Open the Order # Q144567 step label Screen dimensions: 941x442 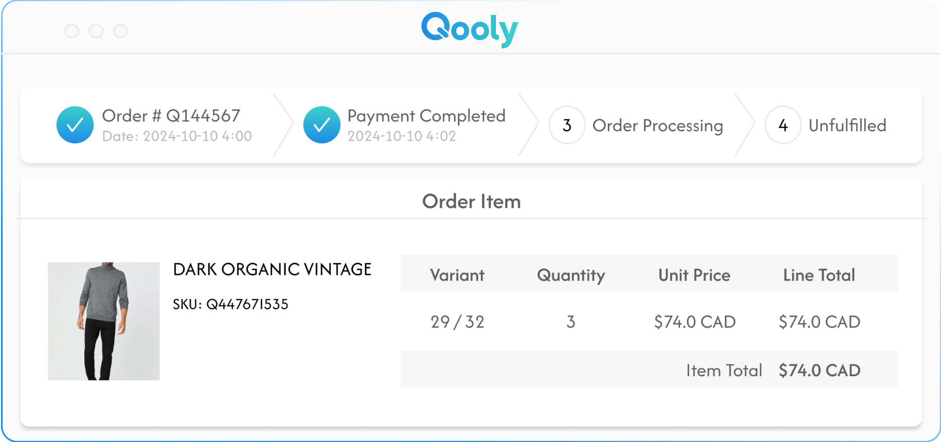[171, 116]
